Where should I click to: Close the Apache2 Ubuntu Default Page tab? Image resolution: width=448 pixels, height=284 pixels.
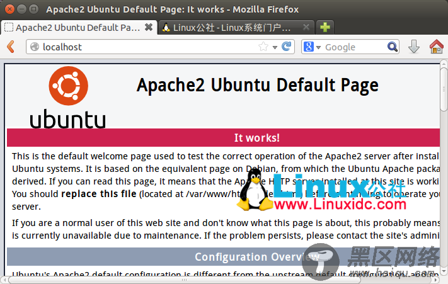pyautogui.click(x=149, y=28)
